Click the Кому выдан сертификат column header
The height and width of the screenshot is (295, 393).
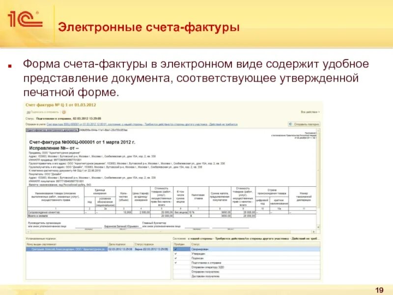click(x=67, y=244)
